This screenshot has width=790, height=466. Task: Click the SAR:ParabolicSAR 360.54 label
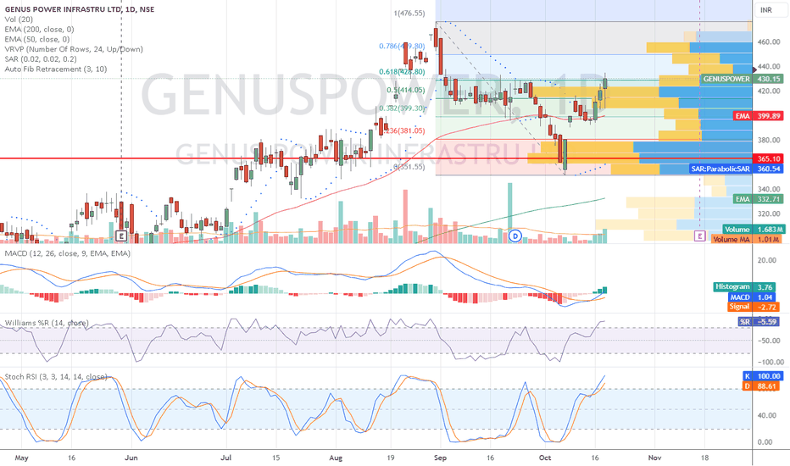point(736,169)
